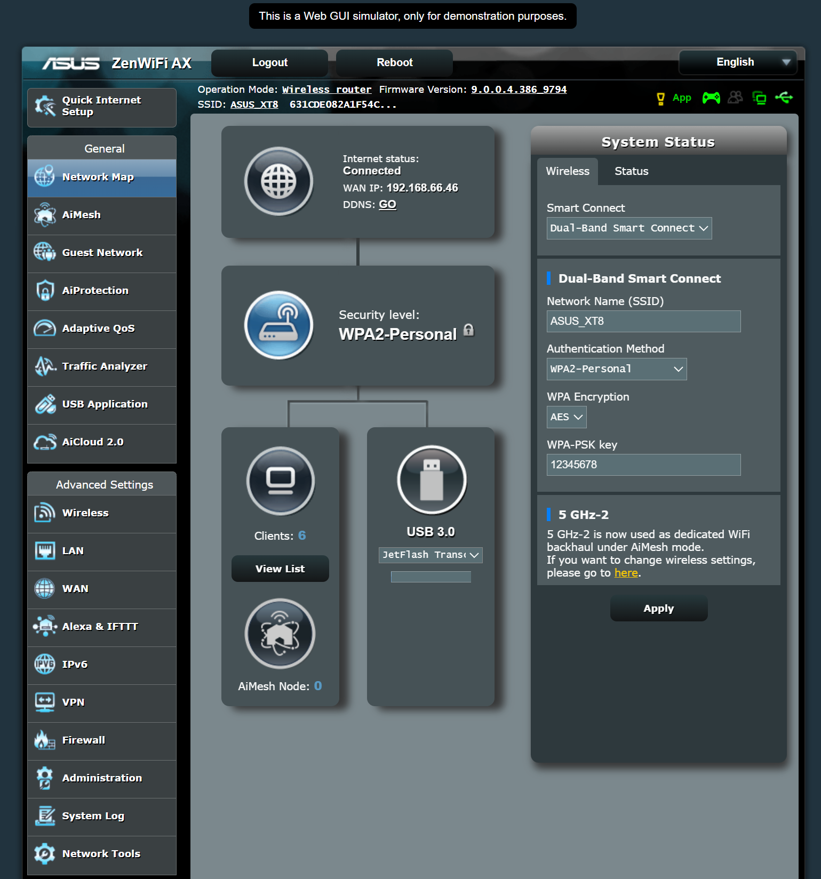Open the Authentication Method dropdown
The height and width of the screenshot is (879, 821).
617,369
